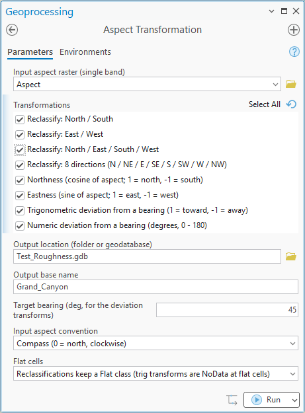Expand the Input aspect raster dropdown

pos(275,85)
